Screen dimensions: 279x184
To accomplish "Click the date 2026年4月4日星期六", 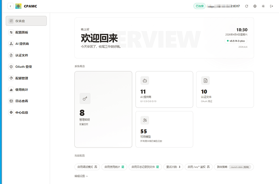I will click(x=236, y=34).
